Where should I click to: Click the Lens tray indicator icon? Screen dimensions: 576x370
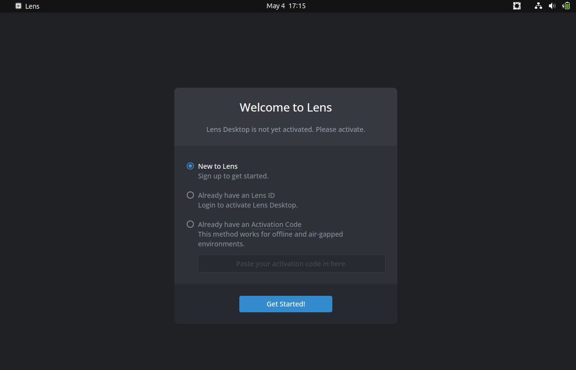click(x=517, y=6)
